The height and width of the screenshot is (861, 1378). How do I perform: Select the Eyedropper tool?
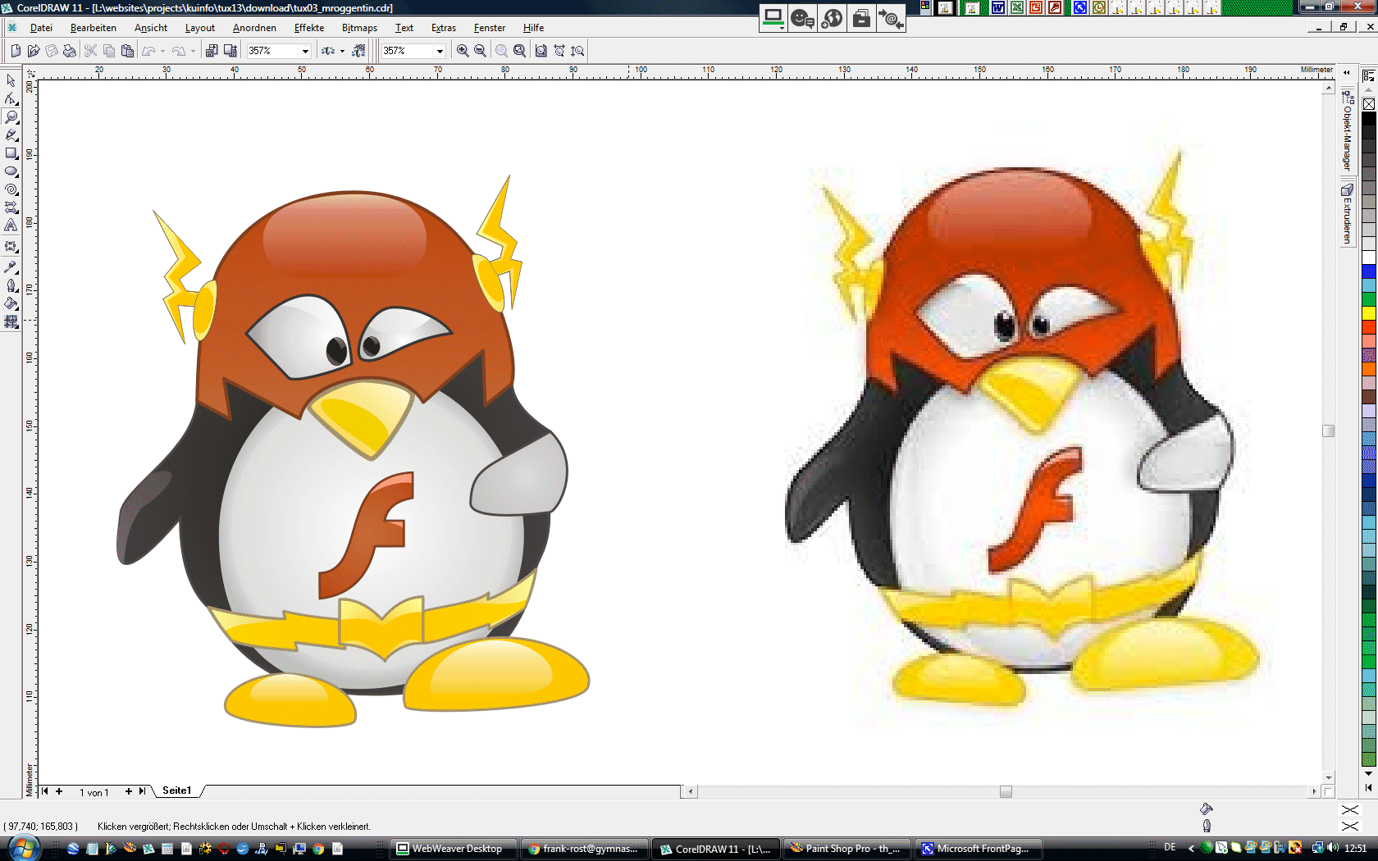tap(11, 267)
